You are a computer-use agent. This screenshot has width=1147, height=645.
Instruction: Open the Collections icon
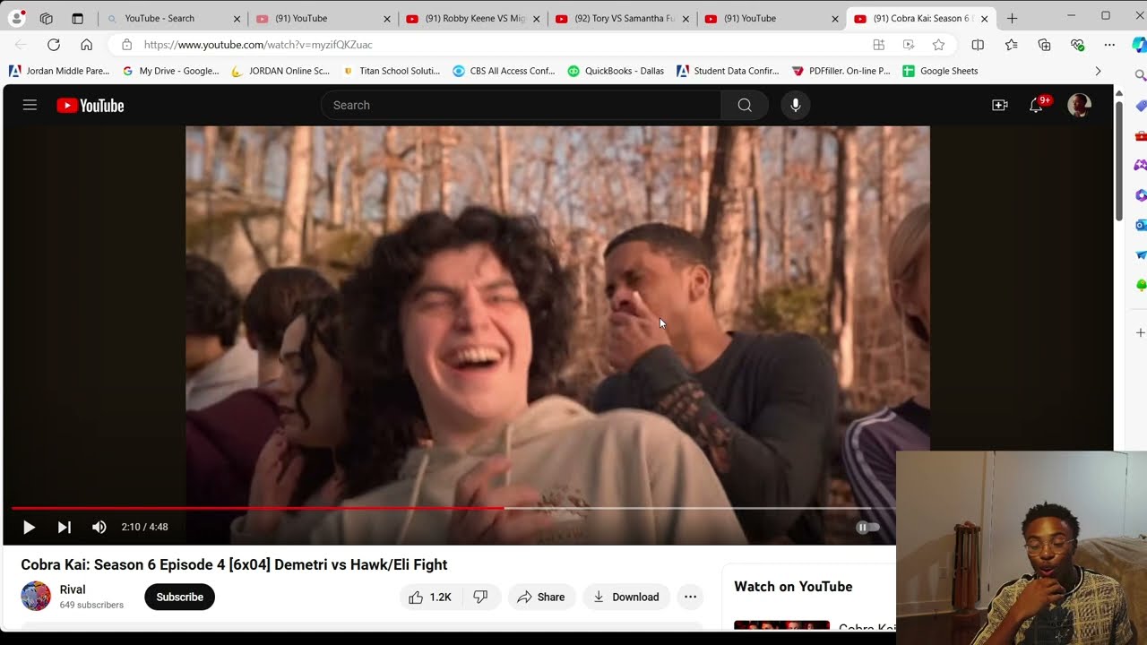(1044, 45)
